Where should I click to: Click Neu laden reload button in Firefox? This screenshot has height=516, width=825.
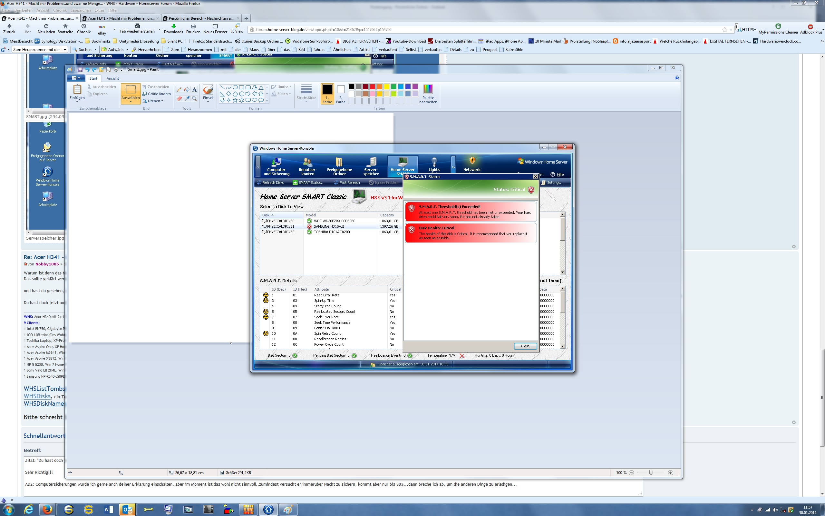tap(46, 29)
